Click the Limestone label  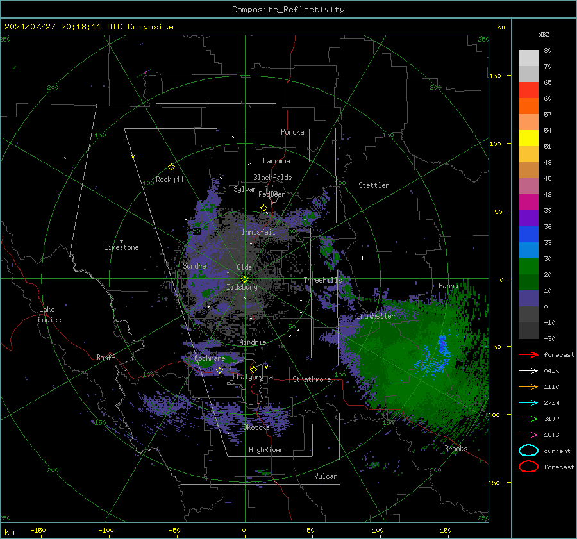pyautogui.click(x=121, y=247)
